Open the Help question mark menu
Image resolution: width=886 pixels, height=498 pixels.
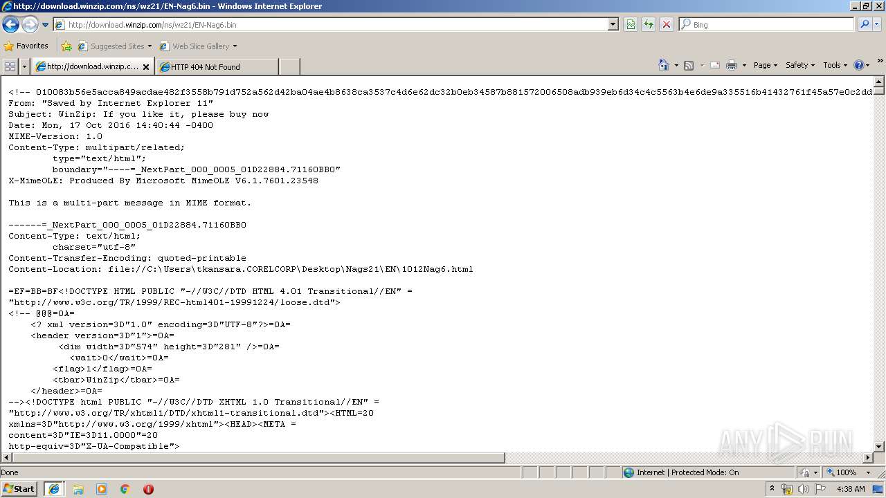pos(862,65)
